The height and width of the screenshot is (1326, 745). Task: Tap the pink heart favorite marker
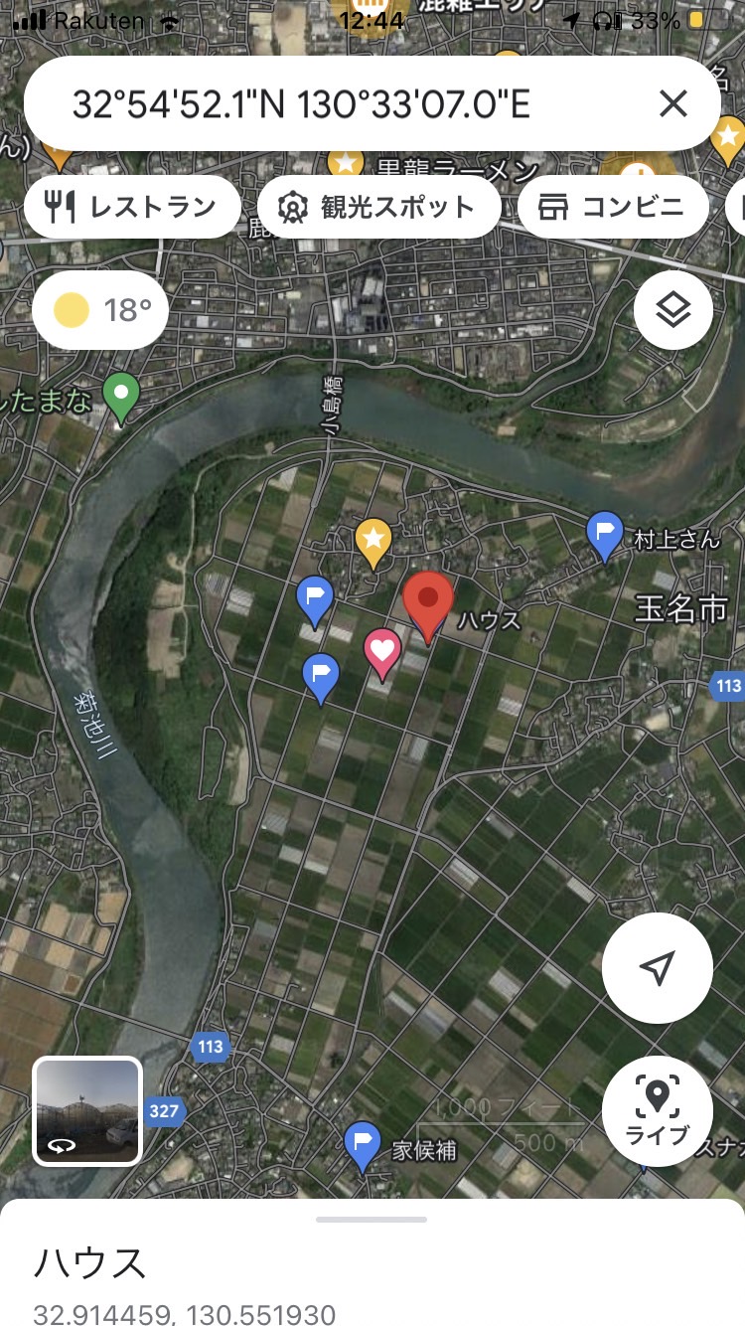[x=382, y=654]
